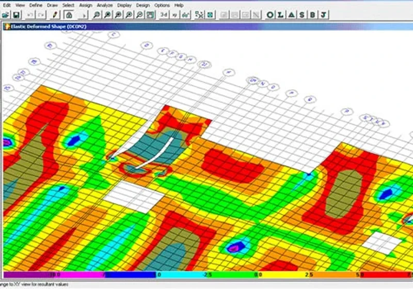Click the Open file icon
Screen dimensions: 413x289
pyautogui.click(x=6, y=15)
